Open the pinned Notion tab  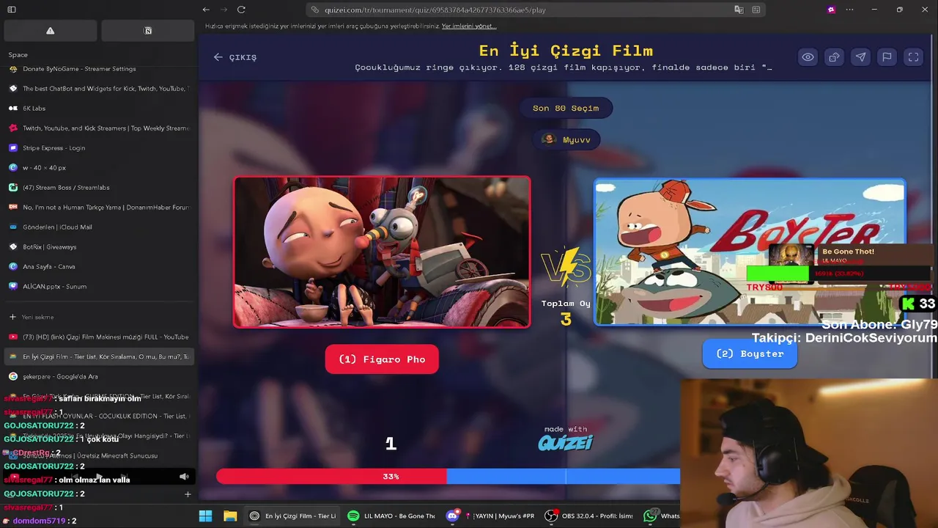point(148,31)
